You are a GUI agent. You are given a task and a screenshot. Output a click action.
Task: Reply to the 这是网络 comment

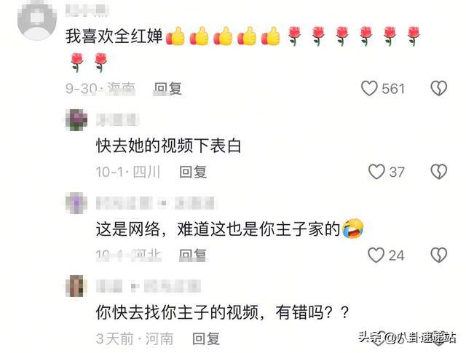coord(193,255)
